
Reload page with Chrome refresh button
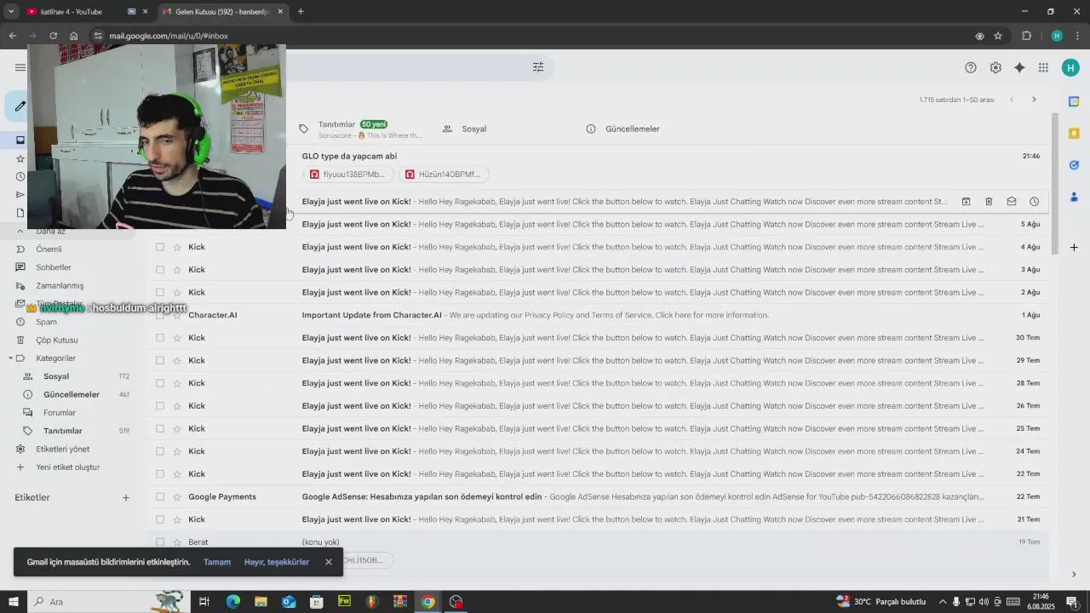[53, 36]
